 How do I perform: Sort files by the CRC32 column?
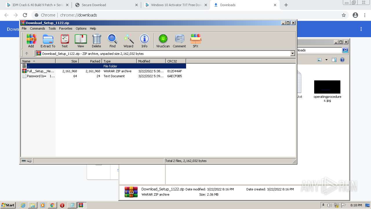click(x=176, y=61)
